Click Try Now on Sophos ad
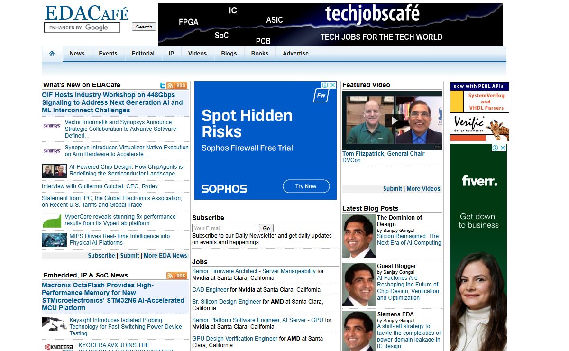The width and height of the screenshot is (569, 351). click(x=306, y=186)
